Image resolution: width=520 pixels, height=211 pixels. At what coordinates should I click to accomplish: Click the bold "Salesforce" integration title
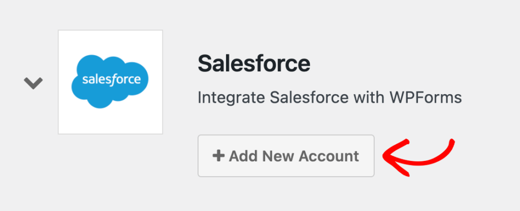[253, 64]
